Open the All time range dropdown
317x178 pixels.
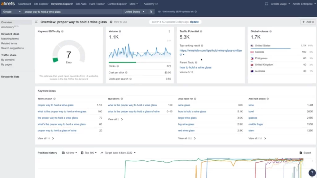[x=69, y=153]
